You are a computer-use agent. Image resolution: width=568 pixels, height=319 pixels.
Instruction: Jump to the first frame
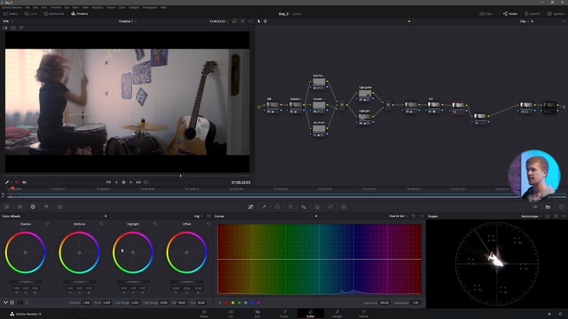click(x=108, y=182)
